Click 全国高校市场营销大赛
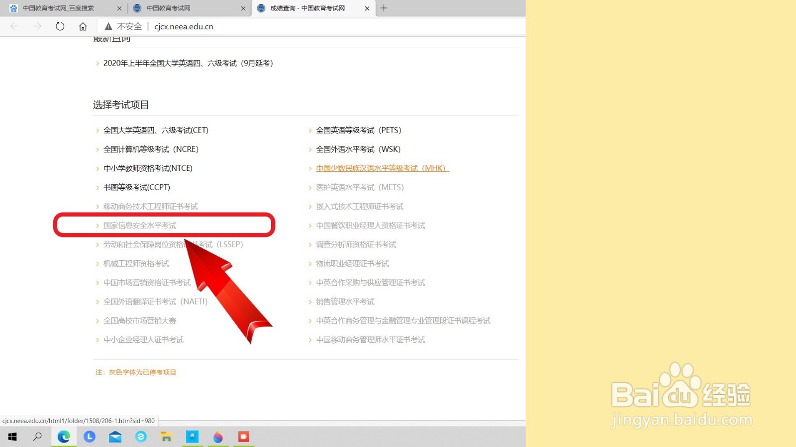Screen dimensions: 796x447 point(140,321)
